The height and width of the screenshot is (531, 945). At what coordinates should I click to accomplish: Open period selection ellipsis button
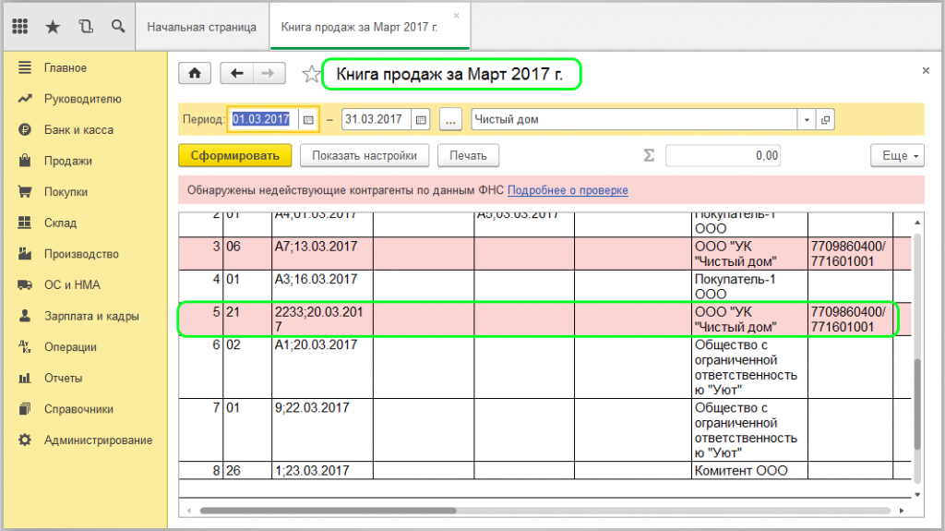449,120
